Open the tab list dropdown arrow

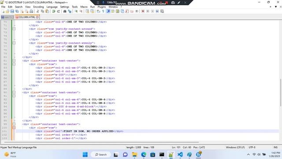pyautogui.click(x=276, y=7)
